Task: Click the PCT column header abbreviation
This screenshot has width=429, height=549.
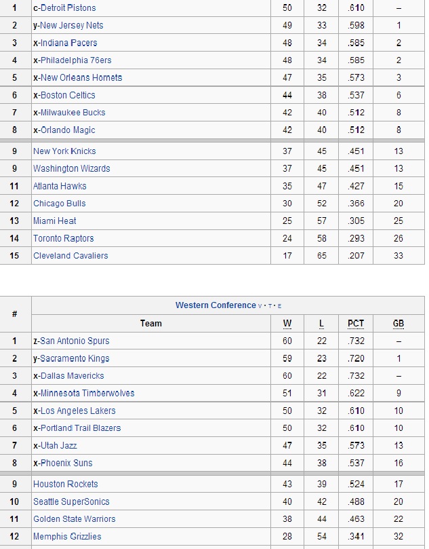Action: [356, 324]
